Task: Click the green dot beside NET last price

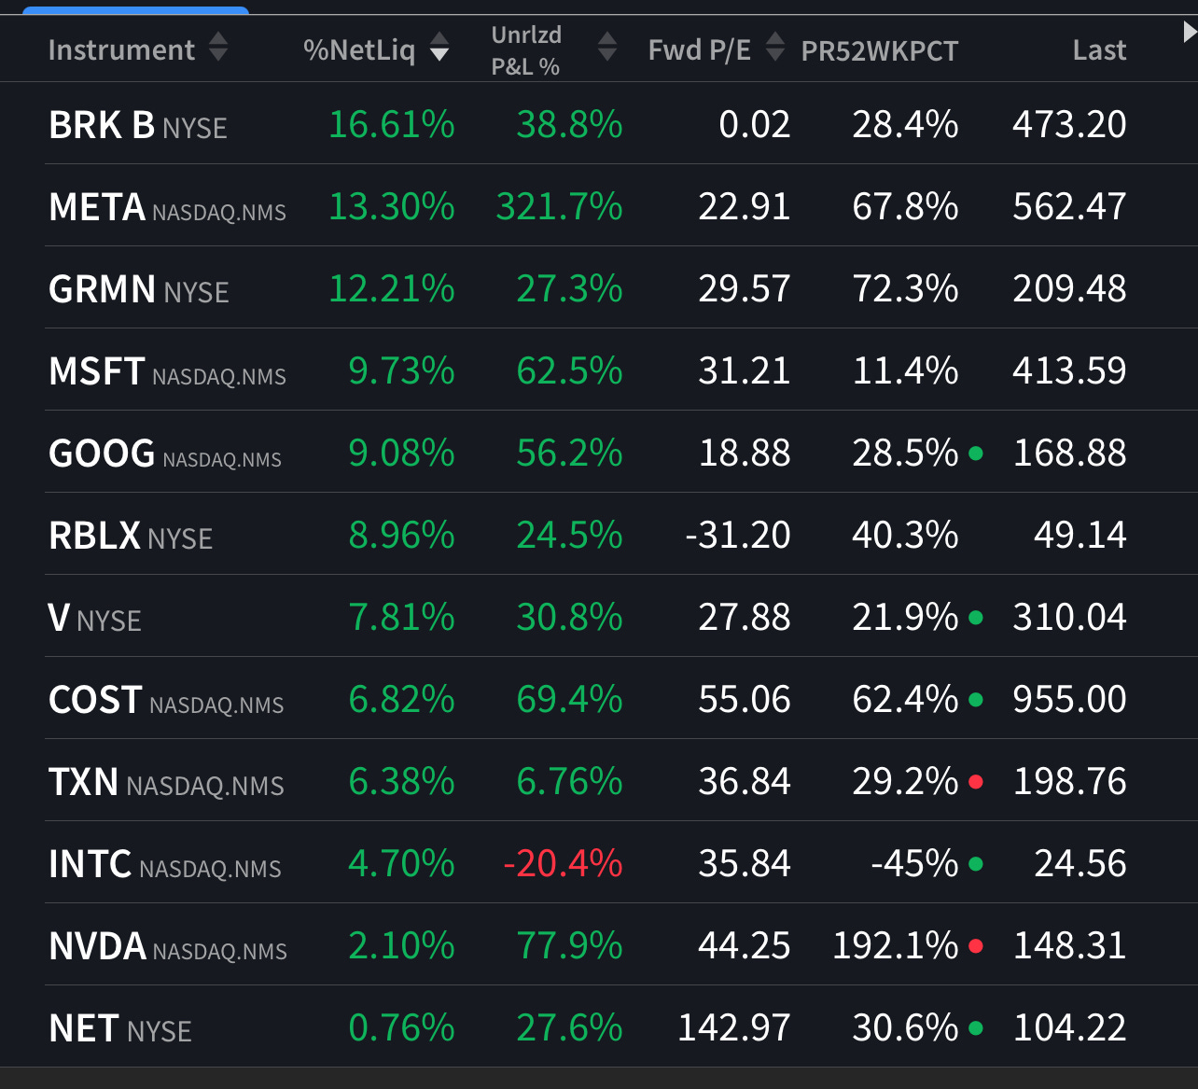Action: pyautogui.click(x=976, y=1028)
